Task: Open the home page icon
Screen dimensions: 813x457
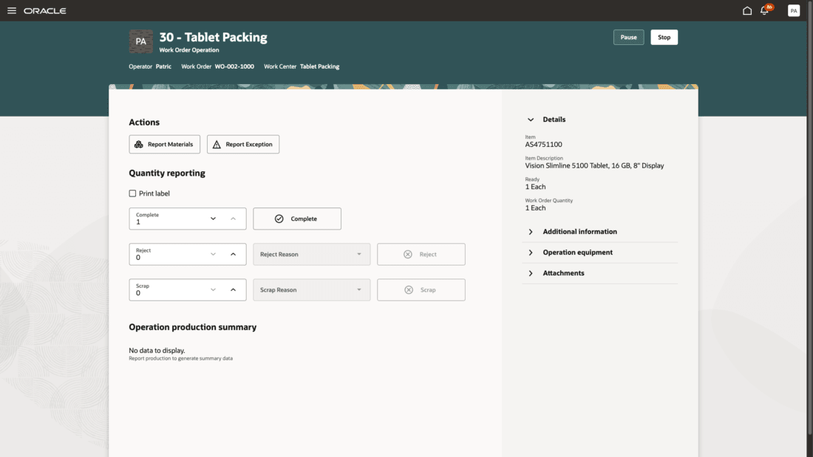Action: 746,10
